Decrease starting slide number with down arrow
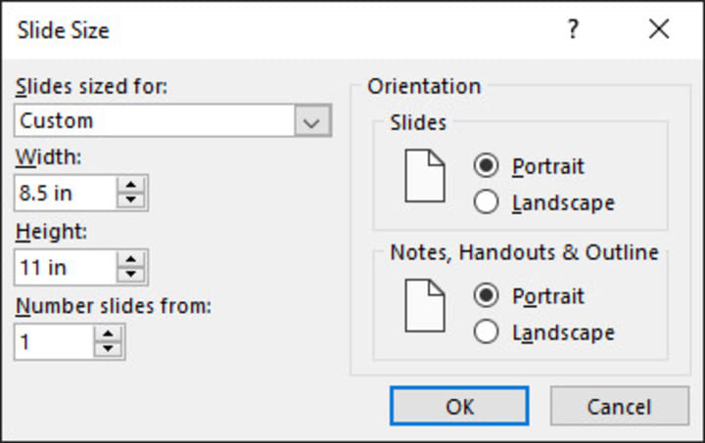 (109, 348)
